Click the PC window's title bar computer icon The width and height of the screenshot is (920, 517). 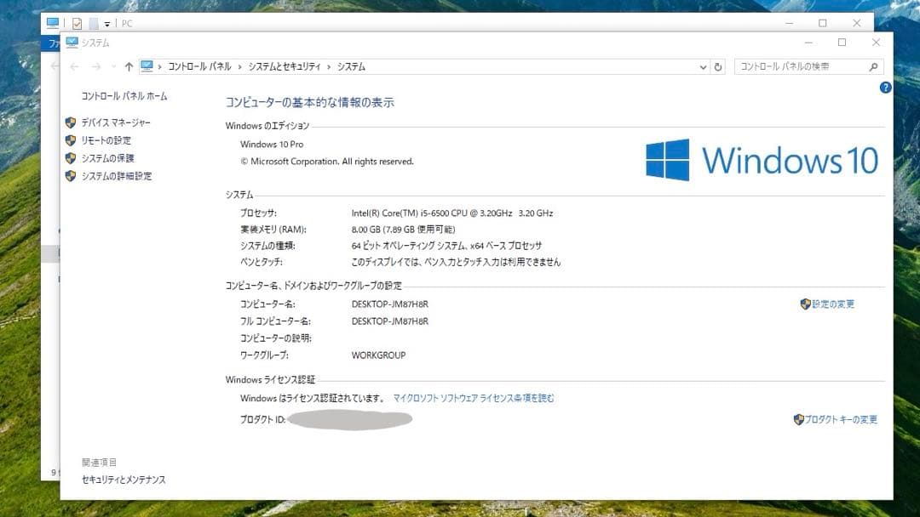(53, 23)
